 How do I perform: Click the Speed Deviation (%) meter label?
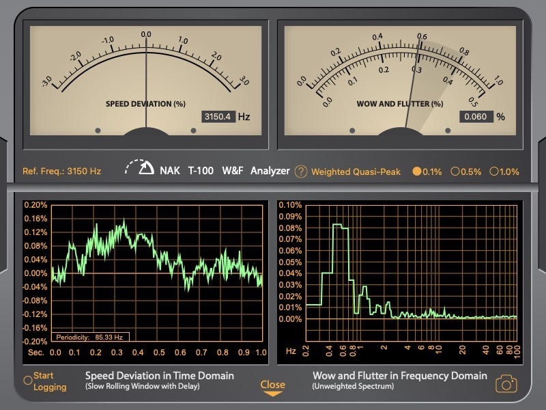point(145,104)
